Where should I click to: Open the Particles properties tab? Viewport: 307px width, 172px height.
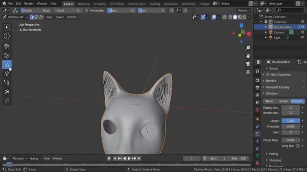258,134
